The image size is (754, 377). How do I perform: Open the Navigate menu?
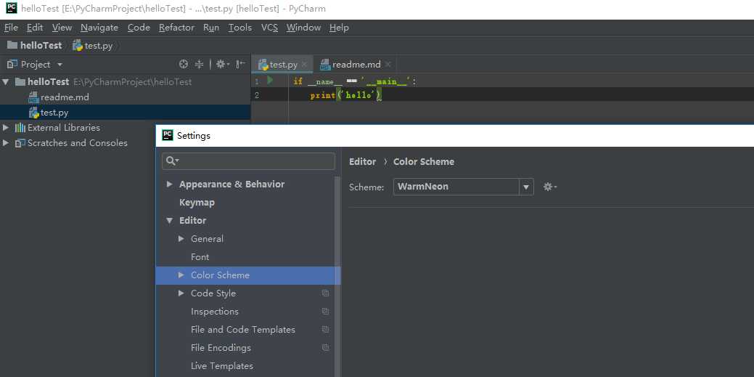[x=99, y=28]
